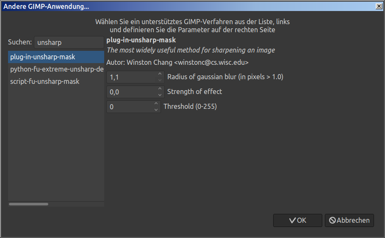Image resolution: width=385 pixels, height=238 pixels.
Task: Raise the Threshold value with up arrow
Action: coord(156,104)
